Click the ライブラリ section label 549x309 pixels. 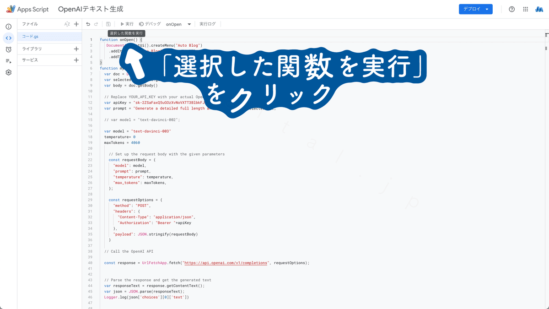pyautogui.click(x=32, y=49)
